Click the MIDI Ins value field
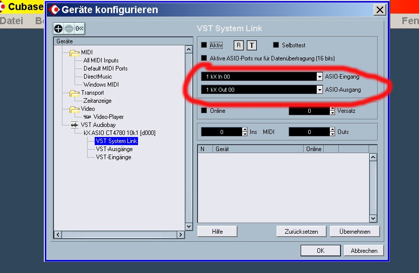The width and height of the screenshot is (419, 273). 222,132
